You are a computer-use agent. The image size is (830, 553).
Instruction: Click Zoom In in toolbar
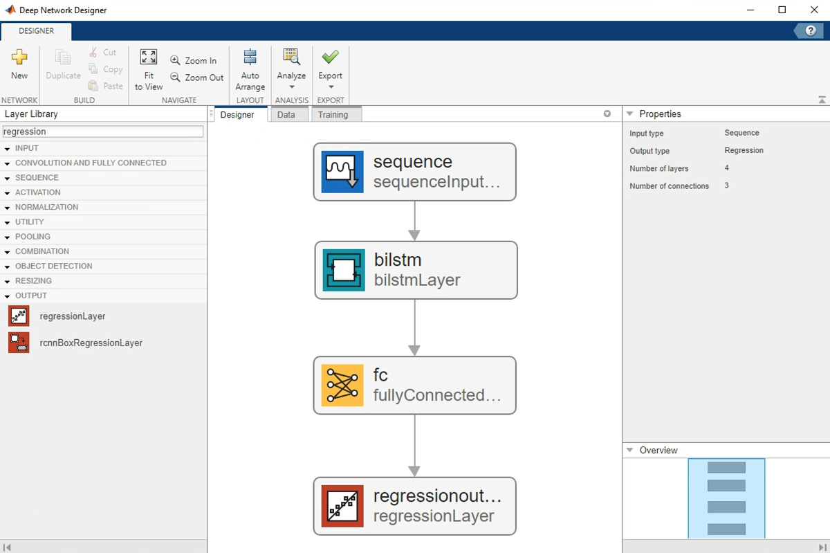[194, 61]
